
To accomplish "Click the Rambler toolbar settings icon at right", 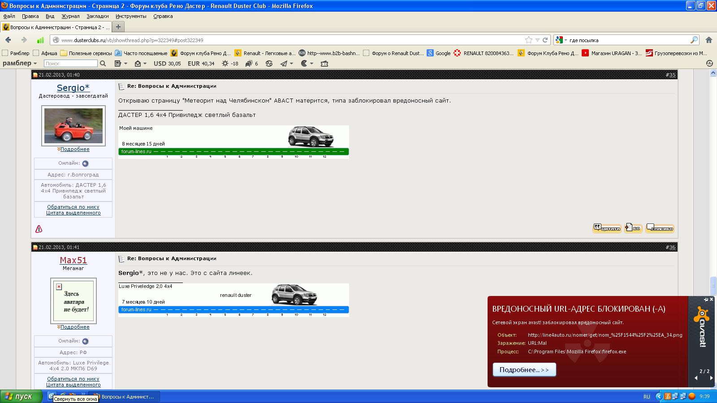I will click(x=709, y=64).
